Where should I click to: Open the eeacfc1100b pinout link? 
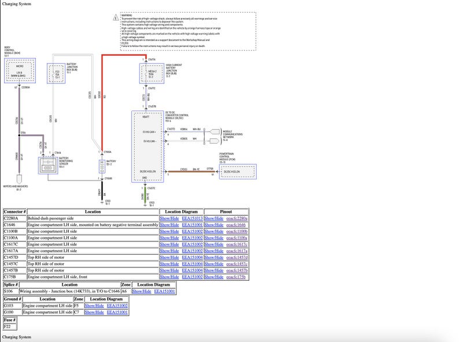[236, 231]
